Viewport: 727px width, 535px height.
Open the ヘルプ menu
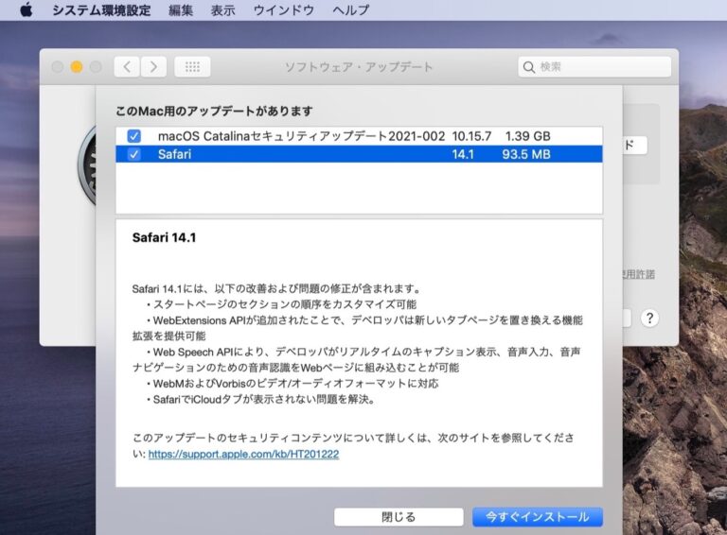coord(351,10)
